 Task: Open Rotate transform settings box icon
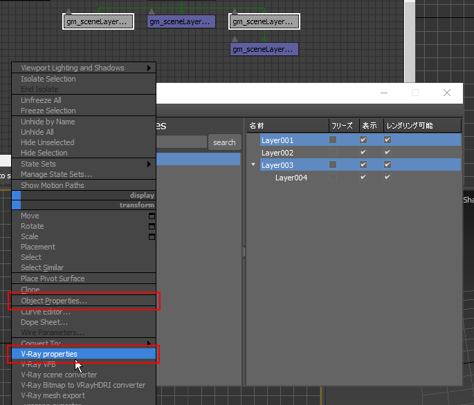coord(152,226)
